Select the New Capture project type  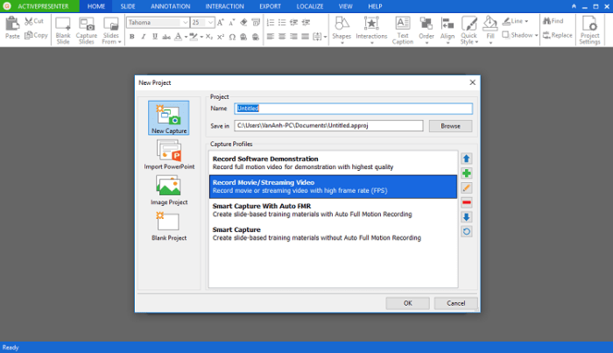[x=169, y=118]
